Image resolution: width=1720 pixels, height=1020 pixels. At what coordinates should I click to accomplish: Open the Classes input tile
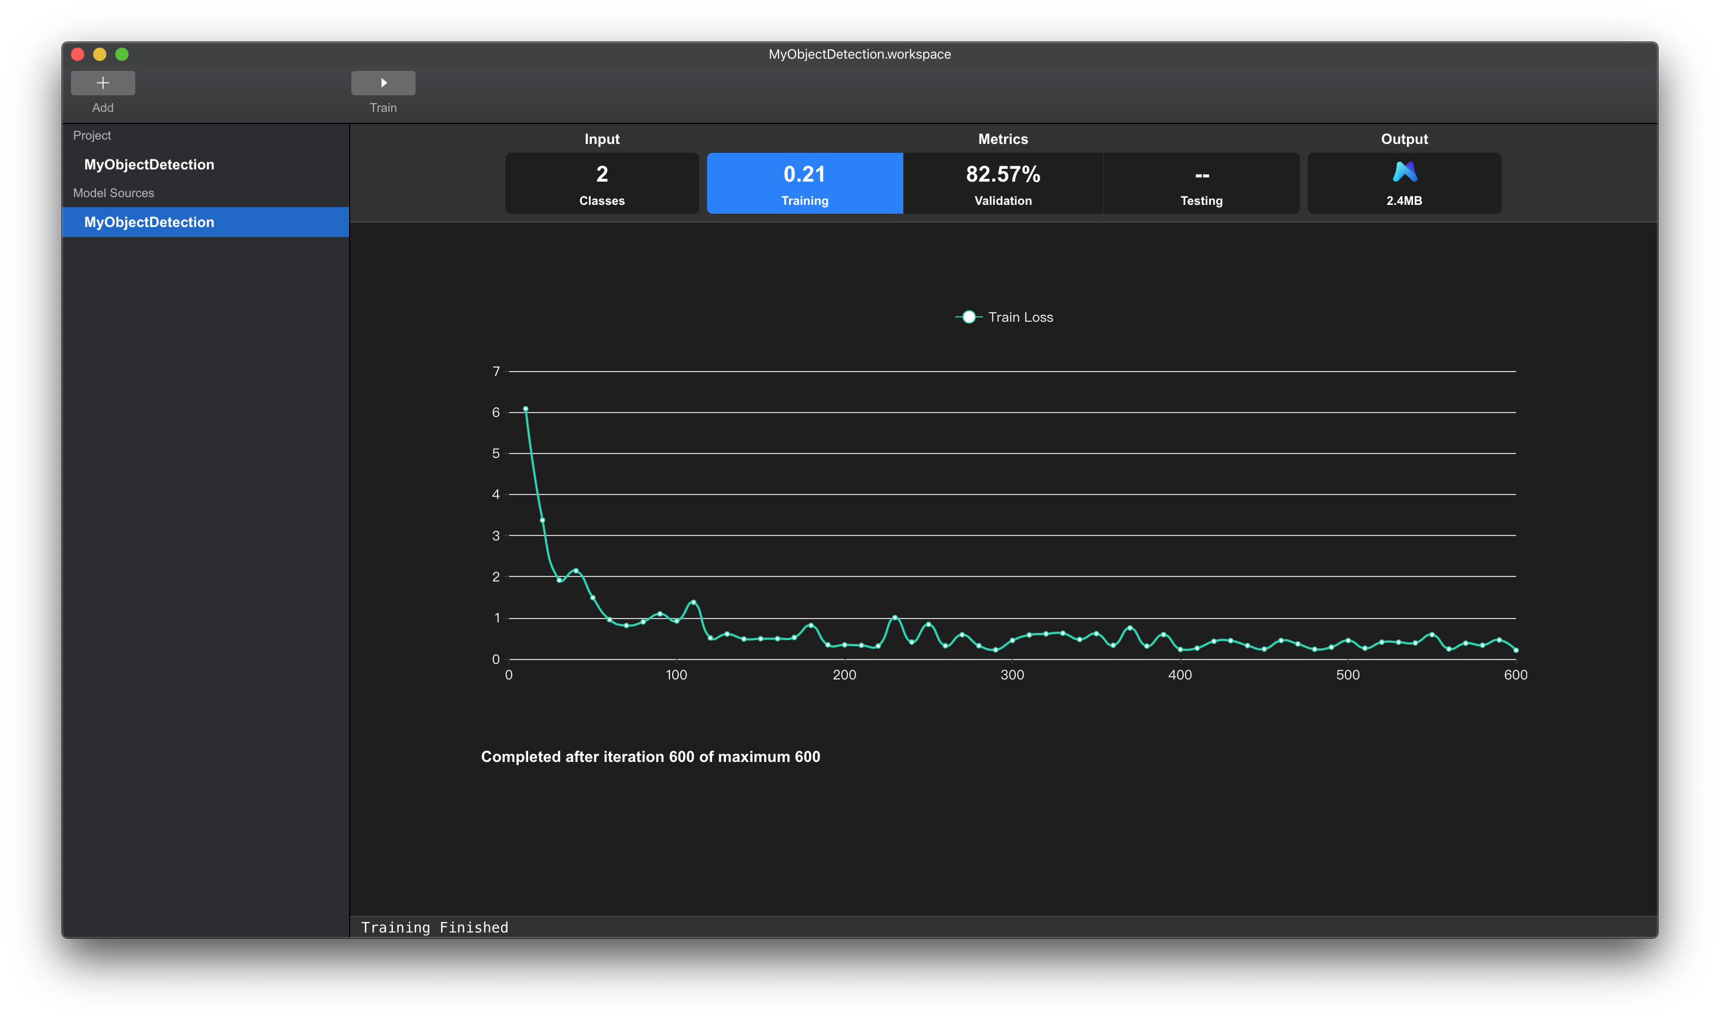(602, 183)
